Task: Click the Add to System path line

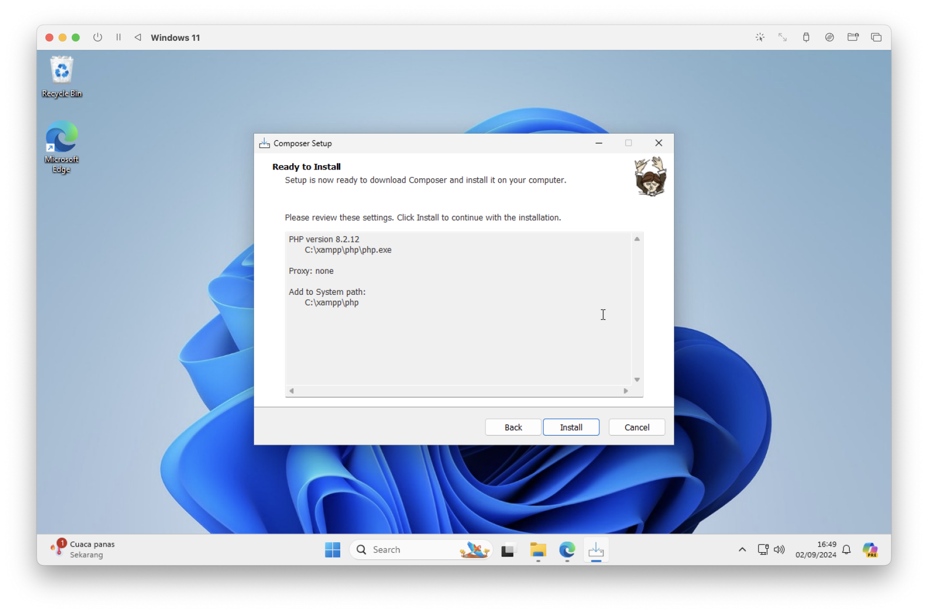Action: pos(327,292)
